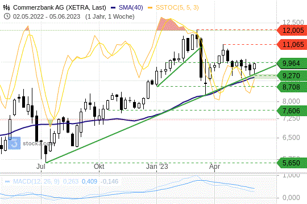Click the red 12,005 resistance price tag
The height and width of the screenshot is (204, 307).
[292, 31]
